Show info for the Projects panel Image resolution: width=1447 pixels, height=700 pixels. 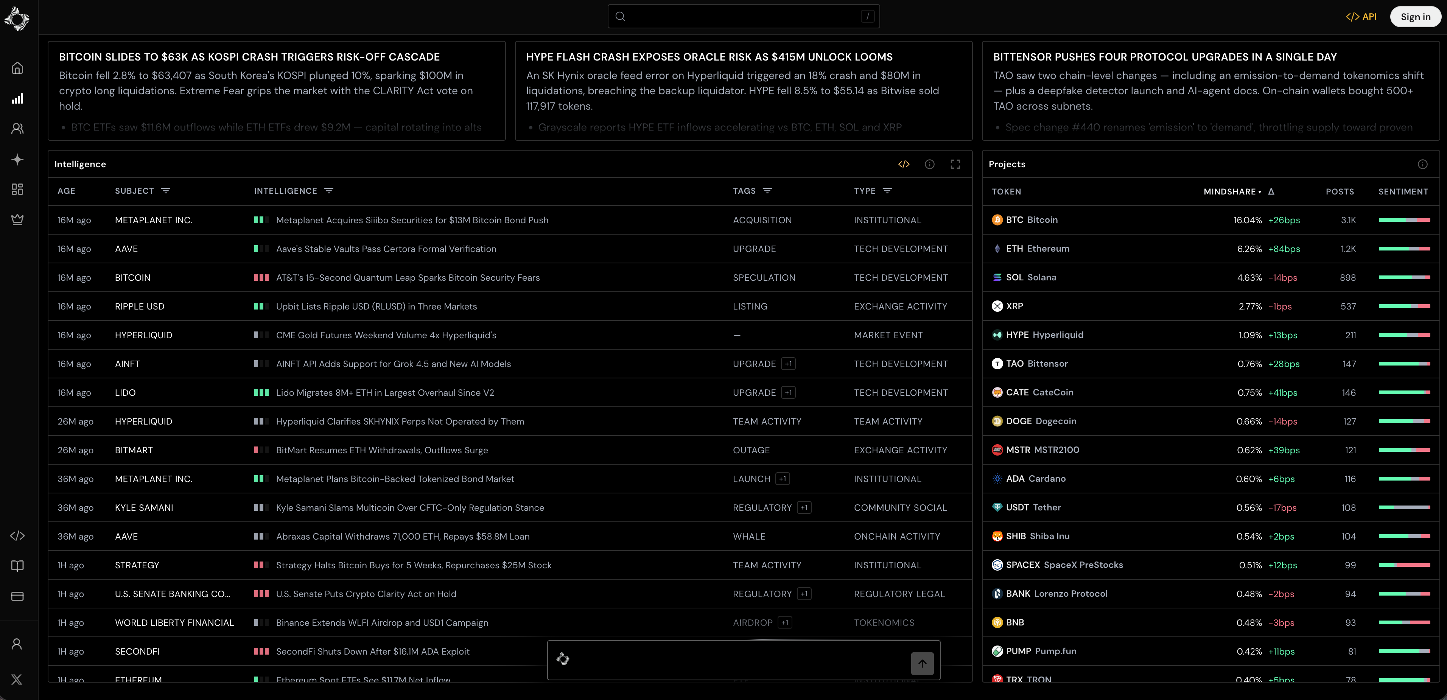(x=1423, y=164)
